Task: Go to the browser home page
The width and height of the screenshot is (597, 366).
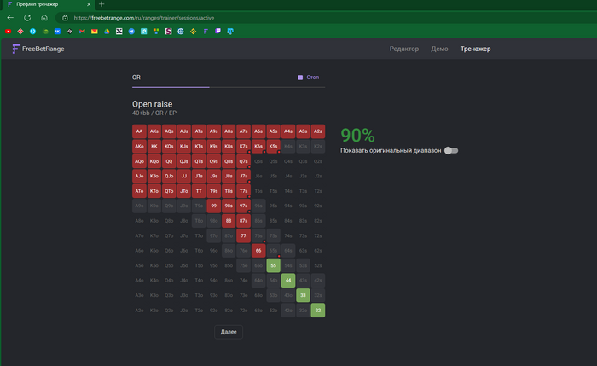Action: click(x=44, y=18)
